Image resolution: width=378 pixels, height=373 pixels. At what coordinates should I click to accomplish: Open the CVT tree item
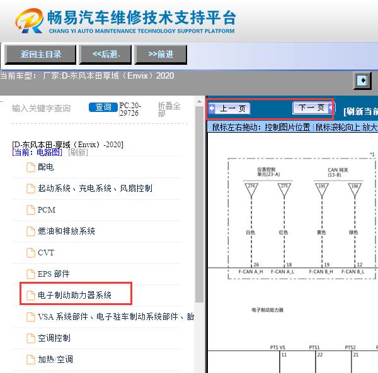pos(46,253)
